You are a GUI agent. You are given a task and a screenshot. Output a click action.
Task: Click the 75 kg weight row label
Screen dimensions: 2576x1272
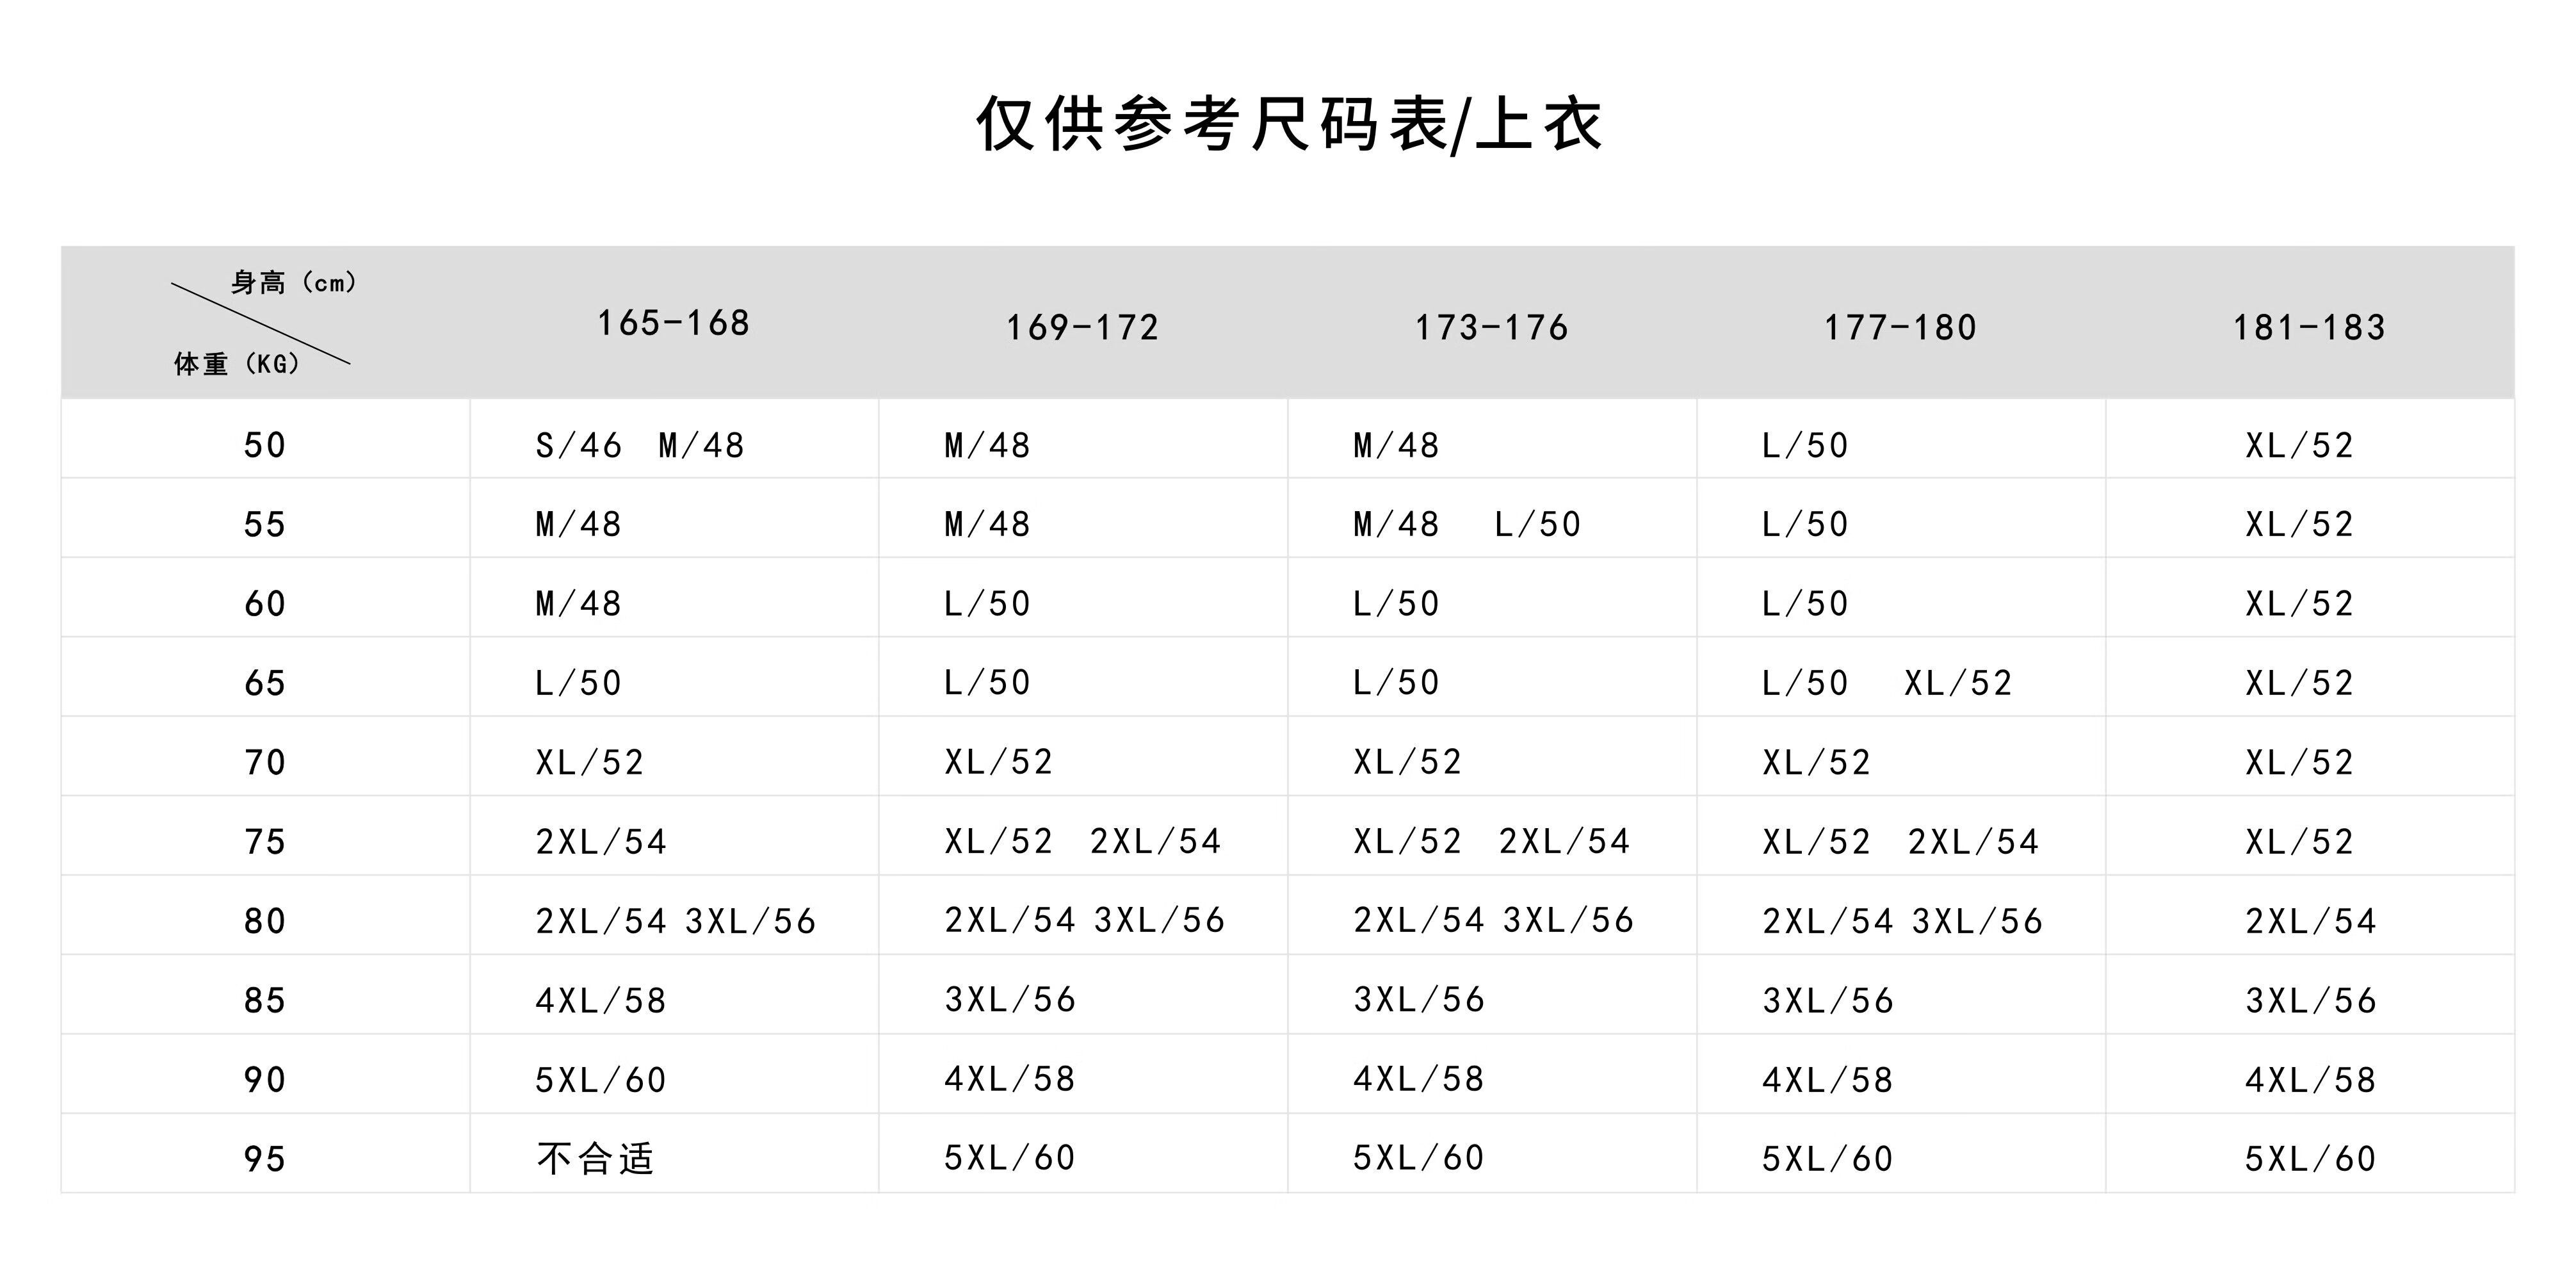(265, 842)
